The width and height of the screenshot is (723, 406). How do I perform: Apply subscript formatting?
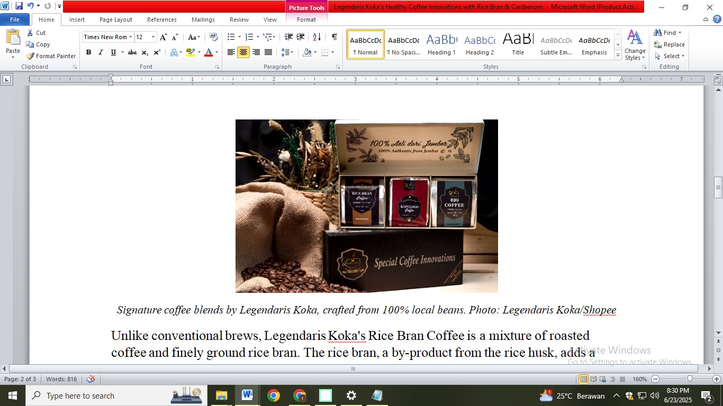[145, 52]
